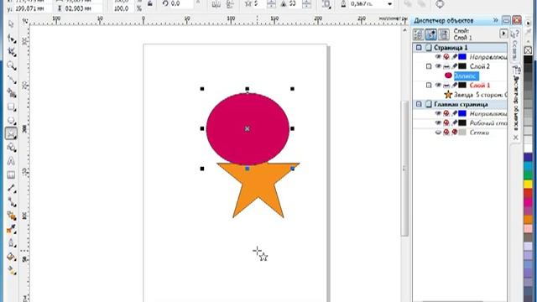537x302 pixels.
Task: Toggle Edit across layers button
Action: coord(431,34)
